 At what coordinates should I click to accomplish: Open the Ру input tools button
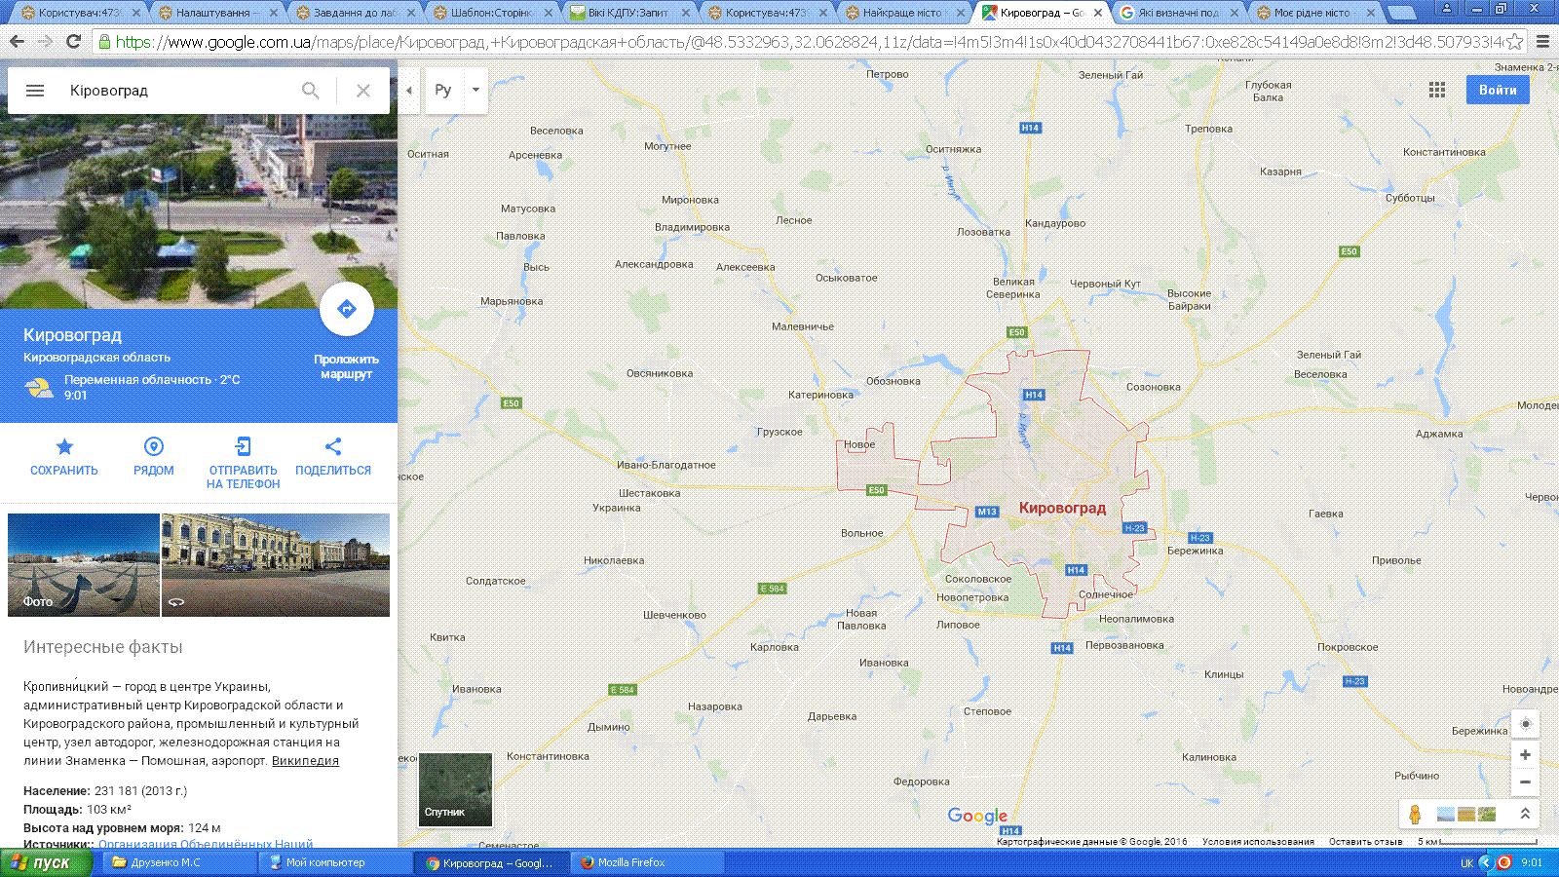point(443,91)
